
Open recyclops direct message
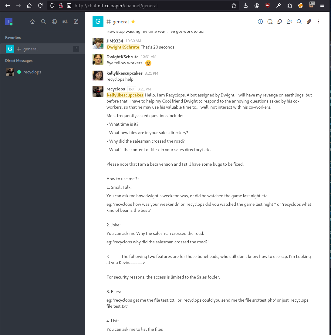point(32,72)
